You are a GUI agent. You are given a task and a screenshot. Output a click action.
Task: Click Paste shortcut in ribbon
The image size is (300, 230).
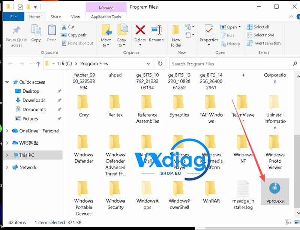[78, 43]
